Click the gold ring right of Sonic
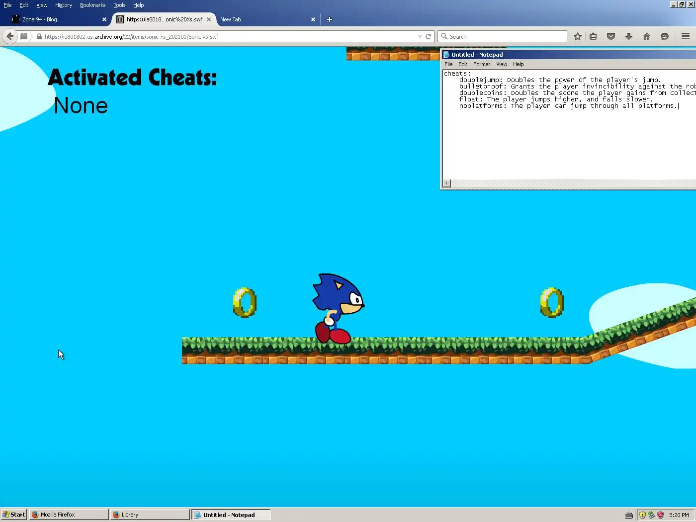This screenshot has width=696, height=522. [x=552, y=302]
